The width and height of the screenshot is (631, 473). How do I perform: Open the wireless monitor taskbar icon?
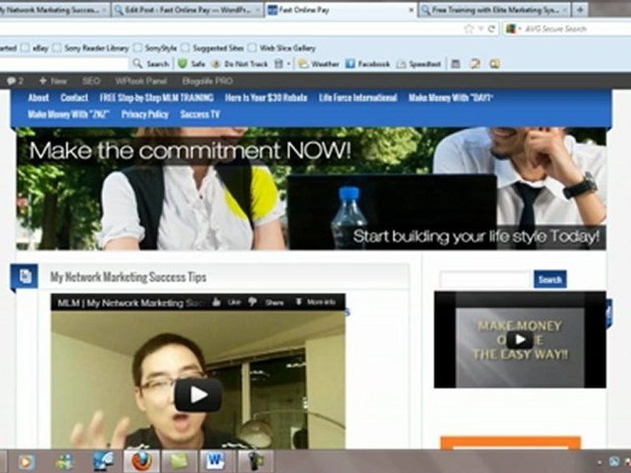tap(103, 462)
